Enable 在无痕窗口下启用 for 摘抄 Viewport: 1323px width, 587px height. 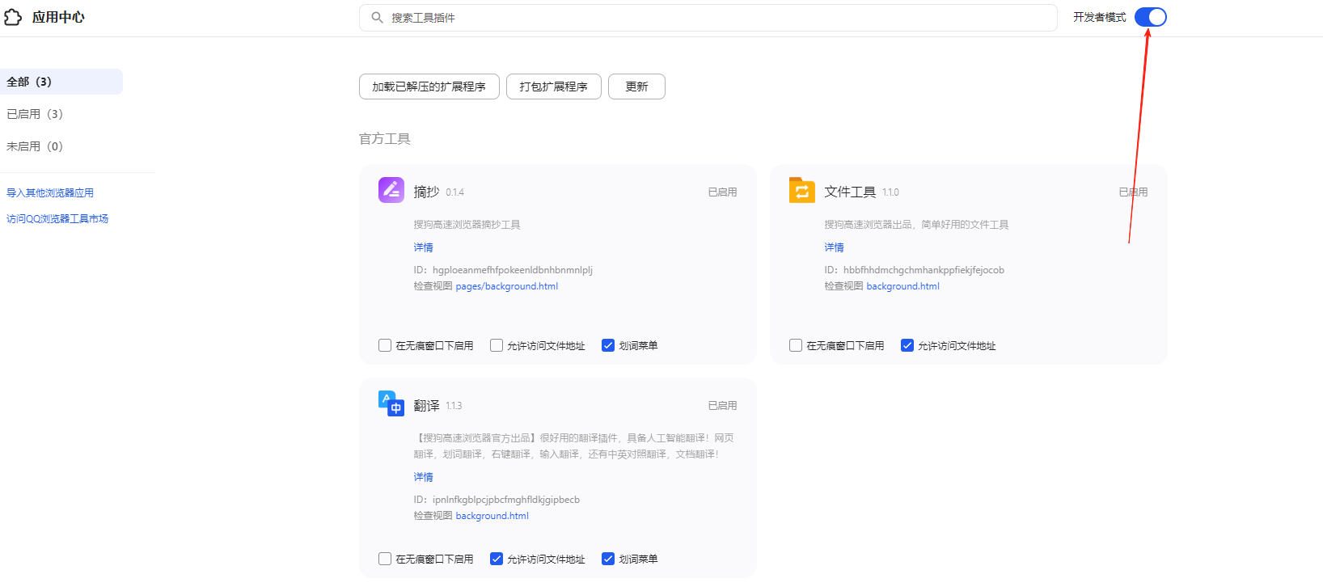tap(385, 345)
